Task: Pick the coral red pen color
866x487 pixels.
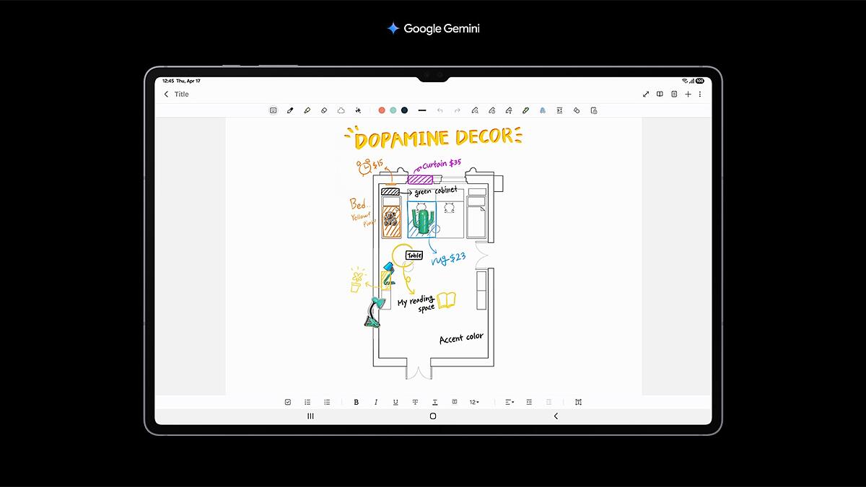Action: point(382,110)
